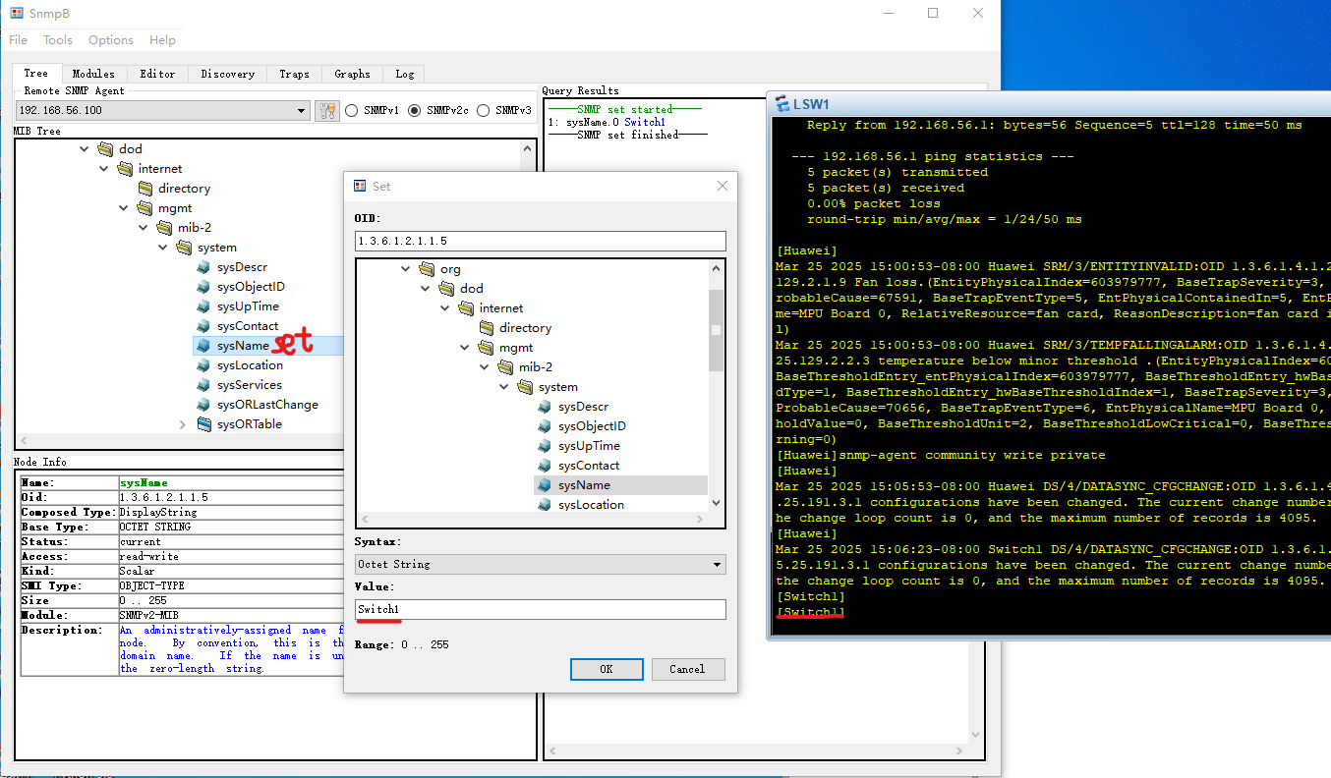This screenshot has width=1331, height=778.
Task: Select the SNMPv3 radio button
Action: click(x=483, y=111)
